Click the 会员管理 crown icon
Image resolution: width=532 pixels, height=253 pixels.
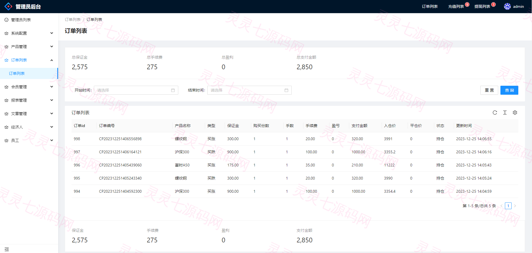(x=6, y=87)
